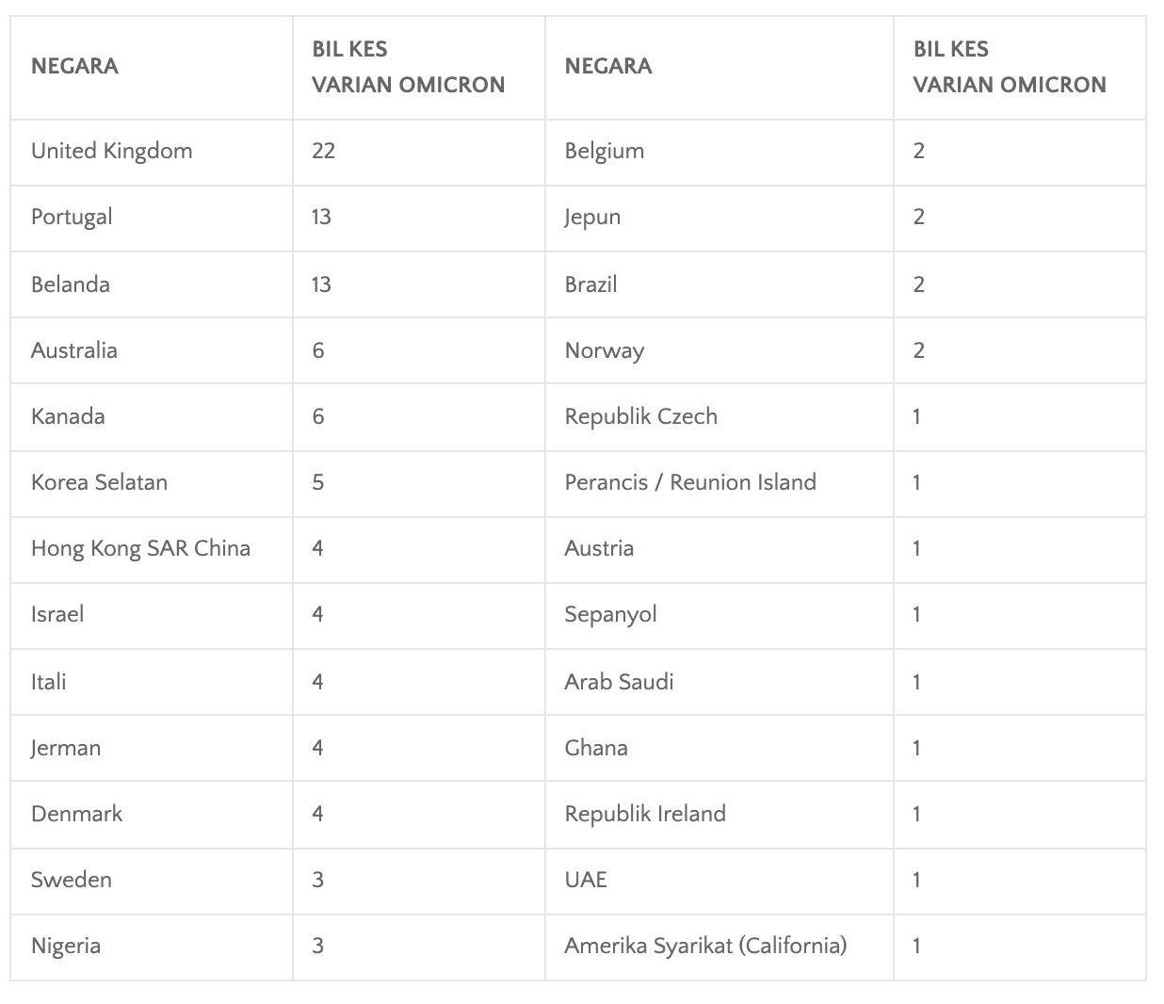The image size is (1164, 1004).
Task: Select Australia in the country column
Action: point(74,350)
